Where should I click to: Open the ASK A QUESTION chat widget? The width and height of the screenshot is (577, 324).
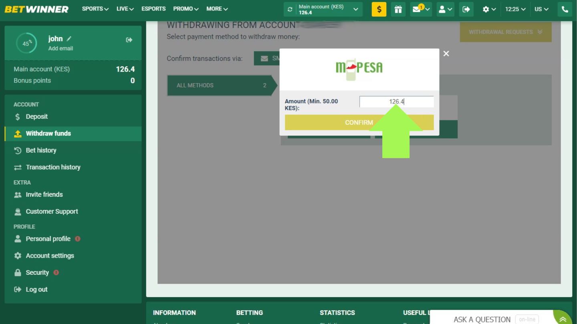tap(482, 319)
